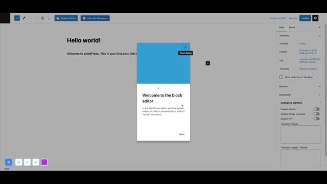Click the black add block button in content
Image resolution: width=327 pixels, height=184 pixels.
[x=208, y=63]
